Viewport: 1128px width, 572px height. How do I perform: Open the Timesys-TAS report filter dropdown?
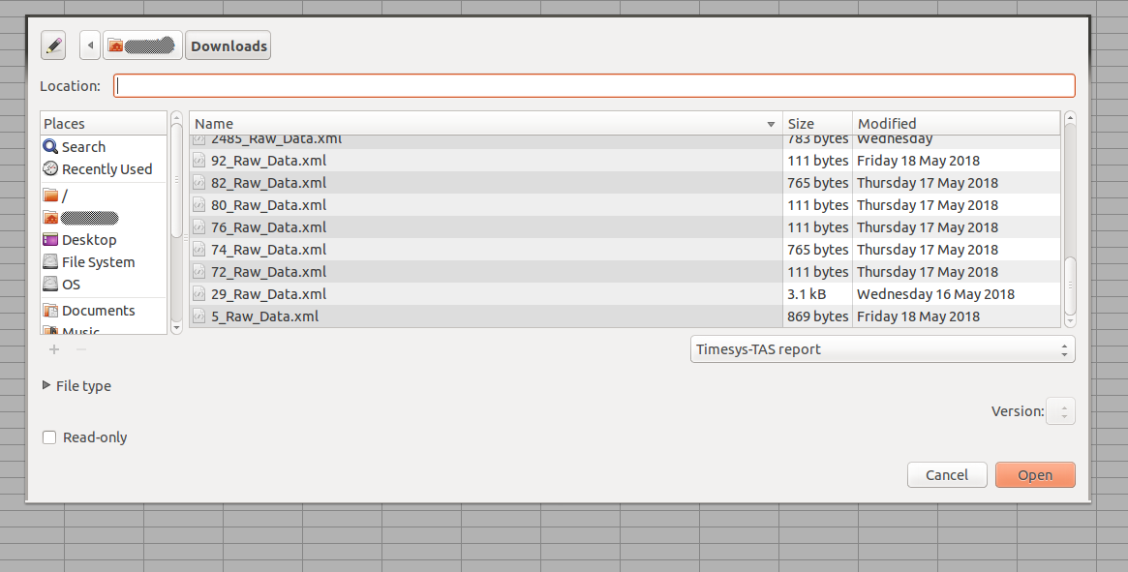coord(883,349)
